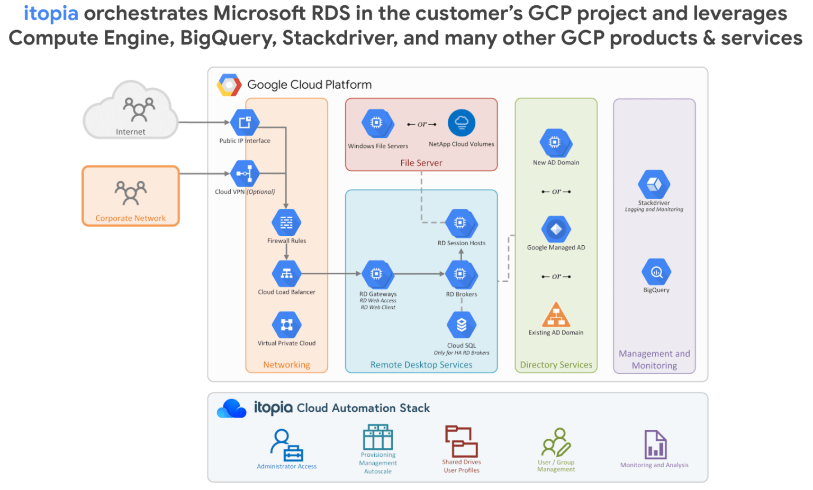813x490 pixels.
Task: Click the Cloud VPN icon
Action: click(x=245, y=173)
